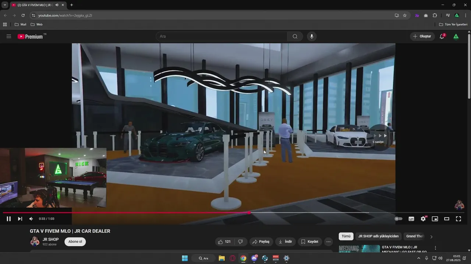This screenshot has height=264, width=471.
Task: Open the YouTube account avatar menu
Action: 456,36
